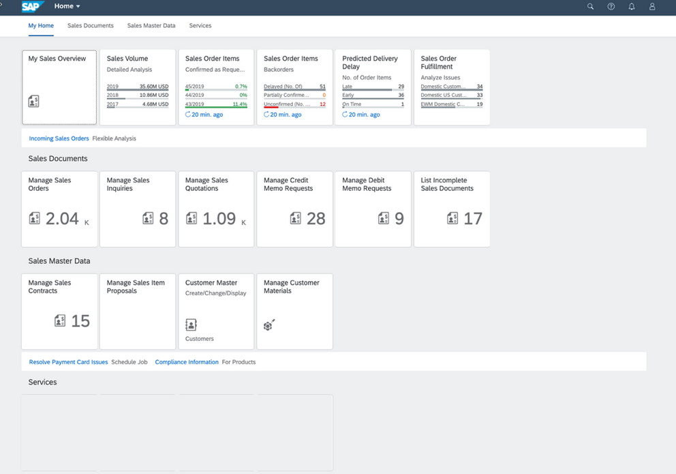Switch to the Sales Documents tab

coord(91,26)
